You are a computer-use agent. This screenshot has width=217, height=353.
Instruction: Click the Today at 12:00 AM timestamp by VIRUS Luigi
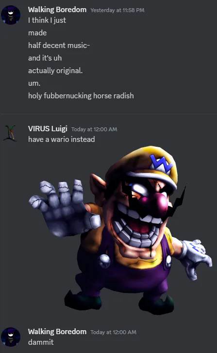coord(94,129)
